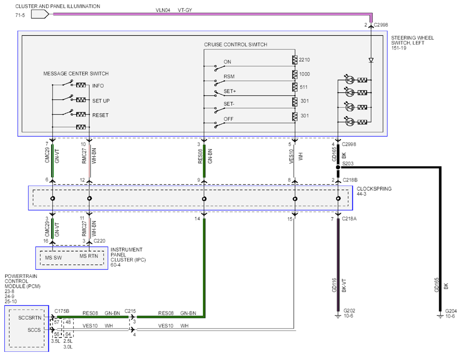The height and width of the screenshot is (356, 461).
Task: Toggle the cruise control ON switch
Action: [219, 67]
